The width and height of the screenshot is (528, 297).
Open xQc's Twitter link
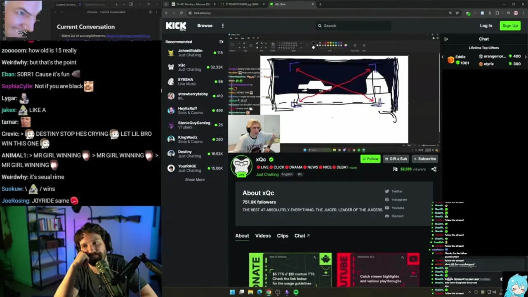394,191
